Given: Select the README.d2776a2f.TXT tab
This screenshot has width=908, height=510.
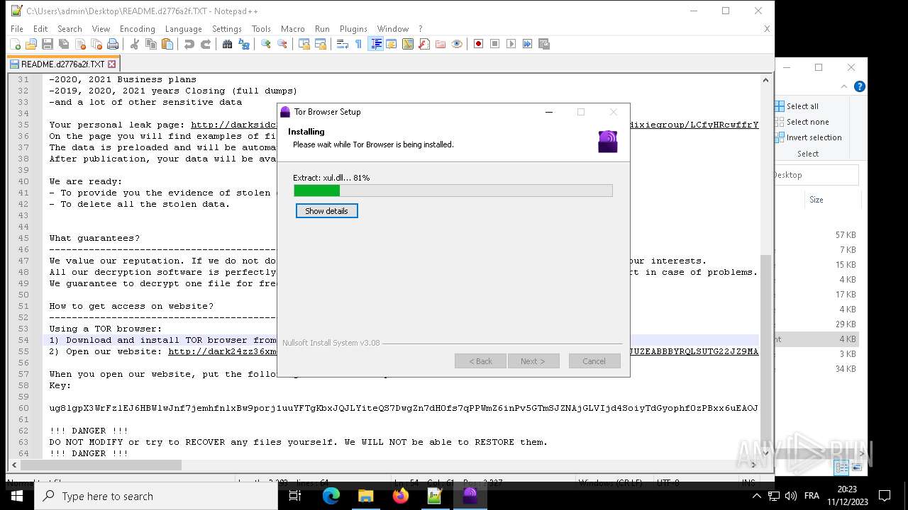Looking at the screenshot, I should point(62,64).
